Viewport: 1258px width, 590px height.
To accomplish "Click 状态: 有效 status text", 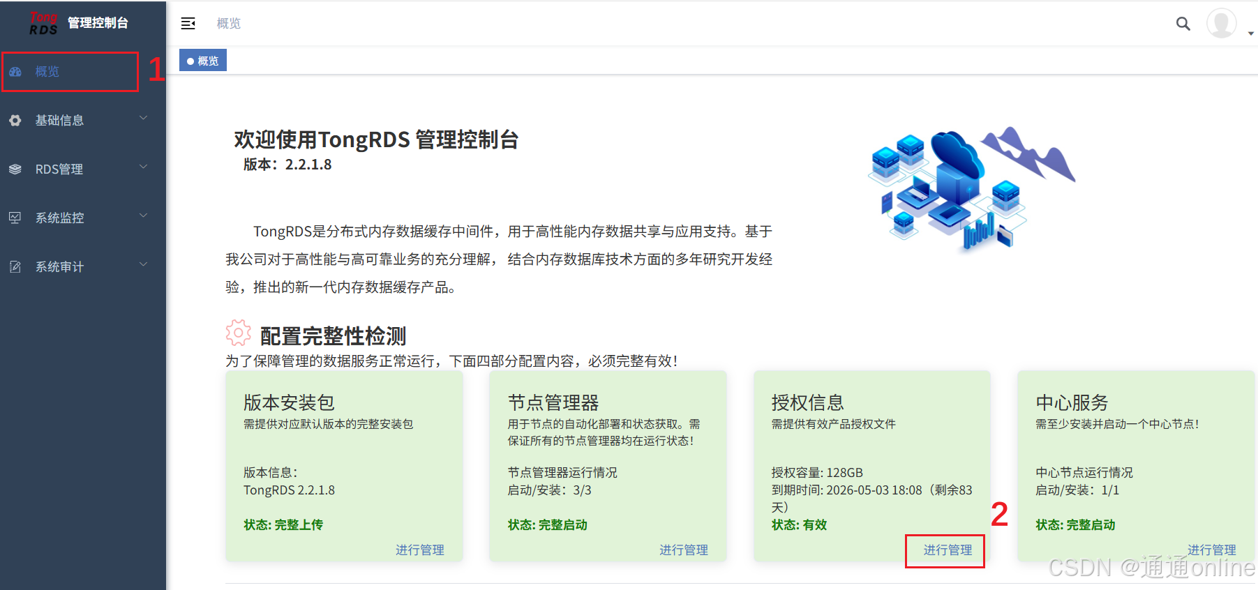I will 800,525.
